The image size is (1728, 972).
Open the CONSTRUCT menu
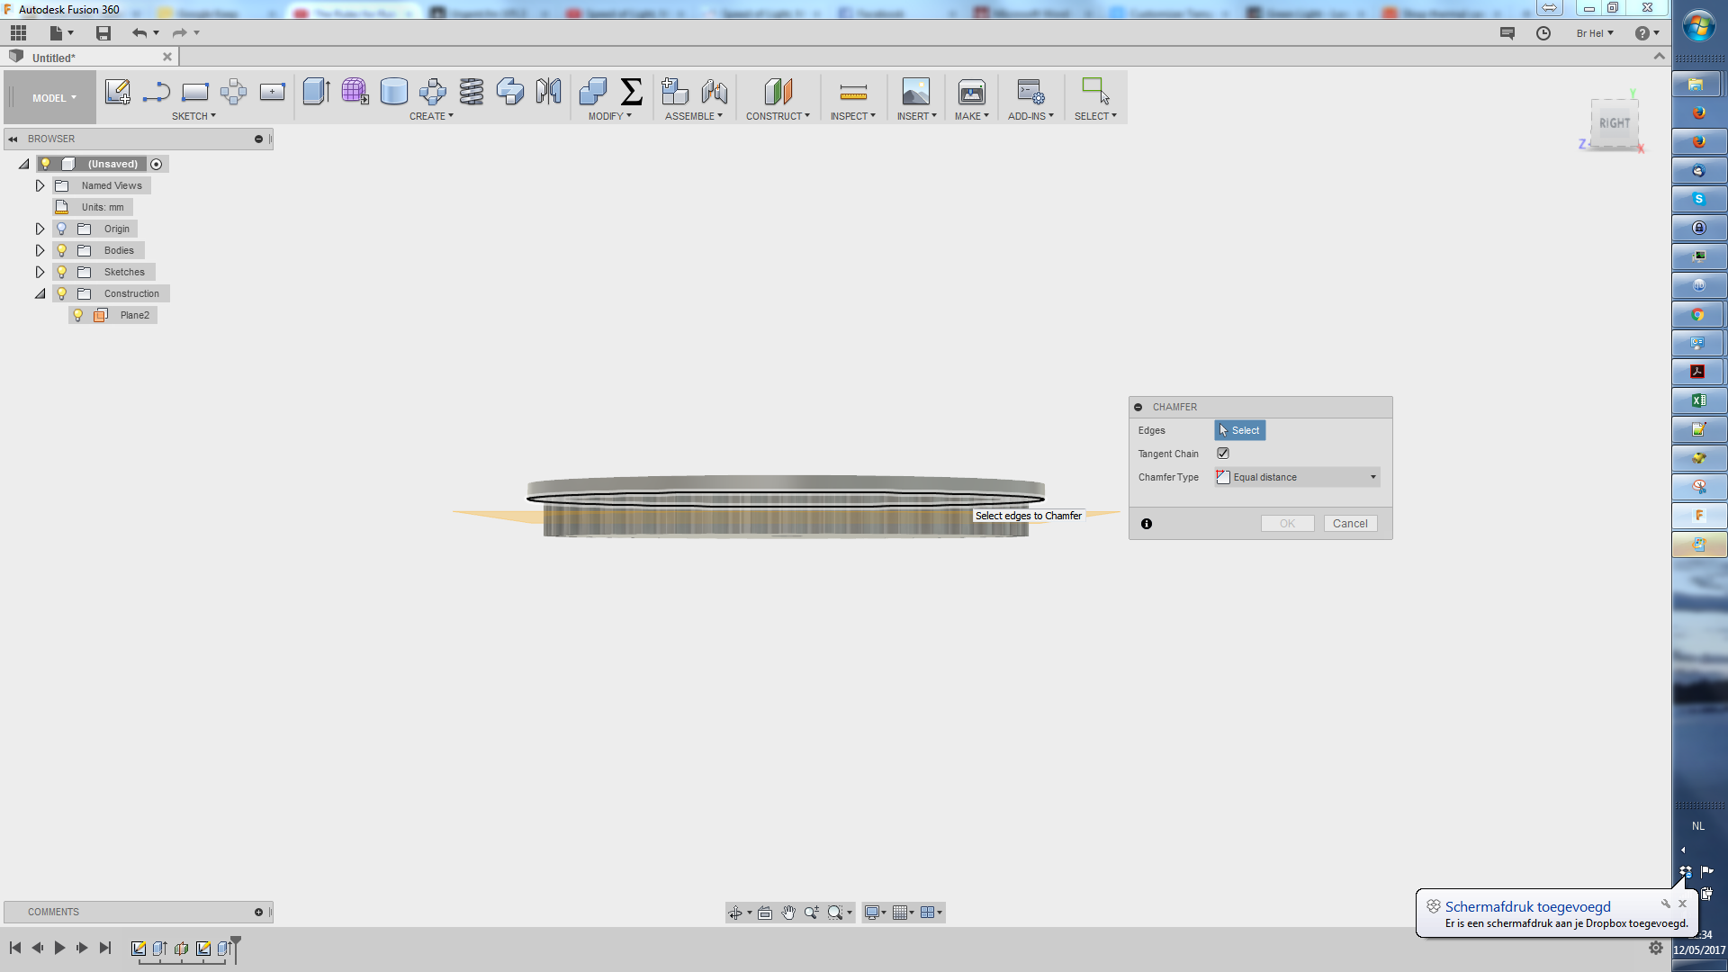777,116
